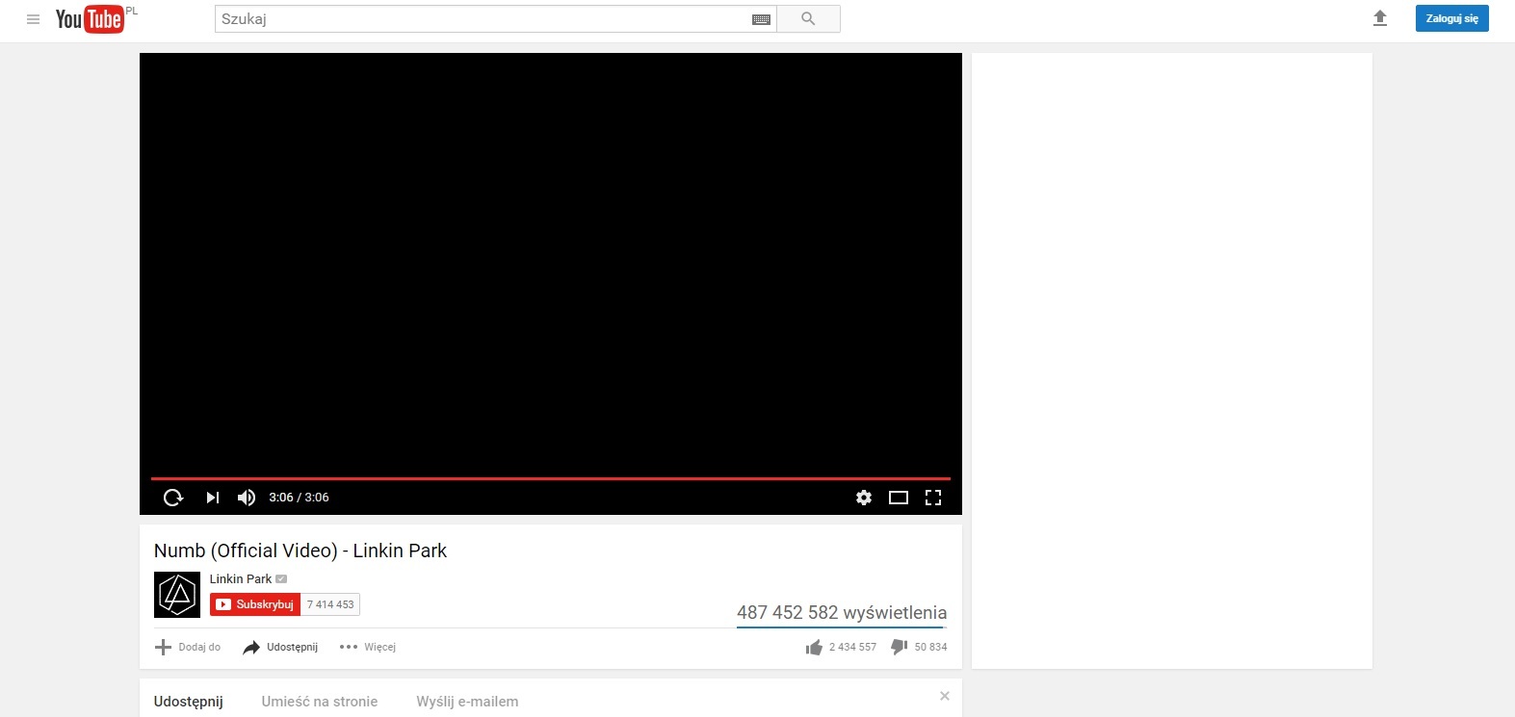Viewport: 1515px width, 717px height.
Task: Skip to next video
Action: point(213,498)
